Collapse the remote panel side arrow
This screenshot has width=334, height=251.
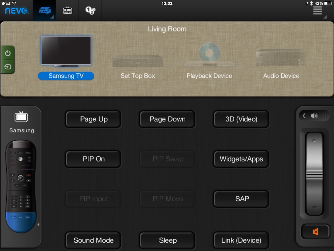[38, 225]
